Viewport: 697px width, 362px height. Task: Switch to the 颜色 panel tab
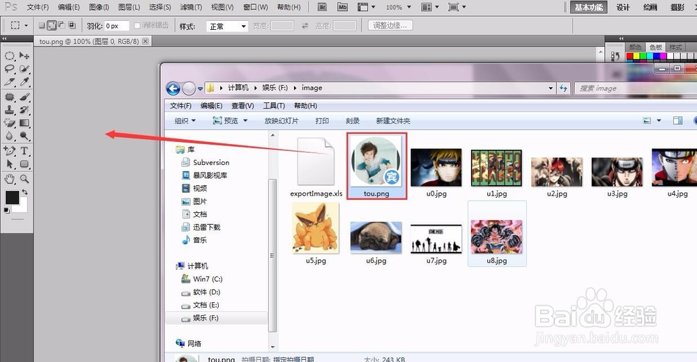(635, 47)
